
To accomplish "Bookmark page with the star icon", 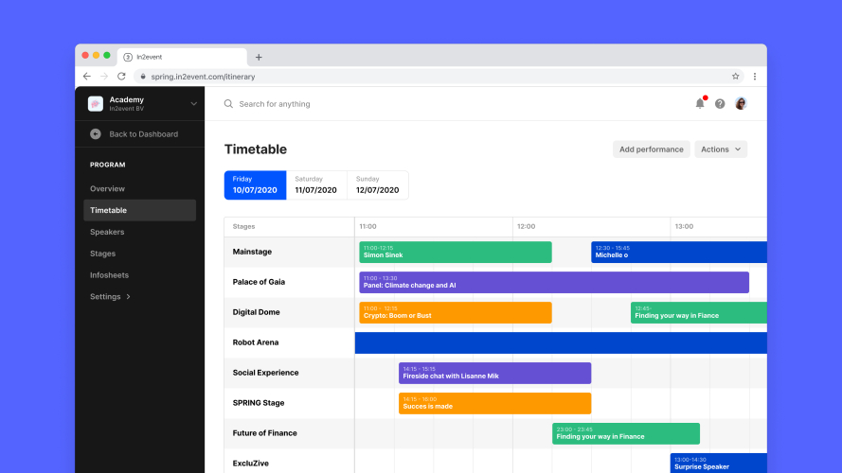I will point(735,76).
